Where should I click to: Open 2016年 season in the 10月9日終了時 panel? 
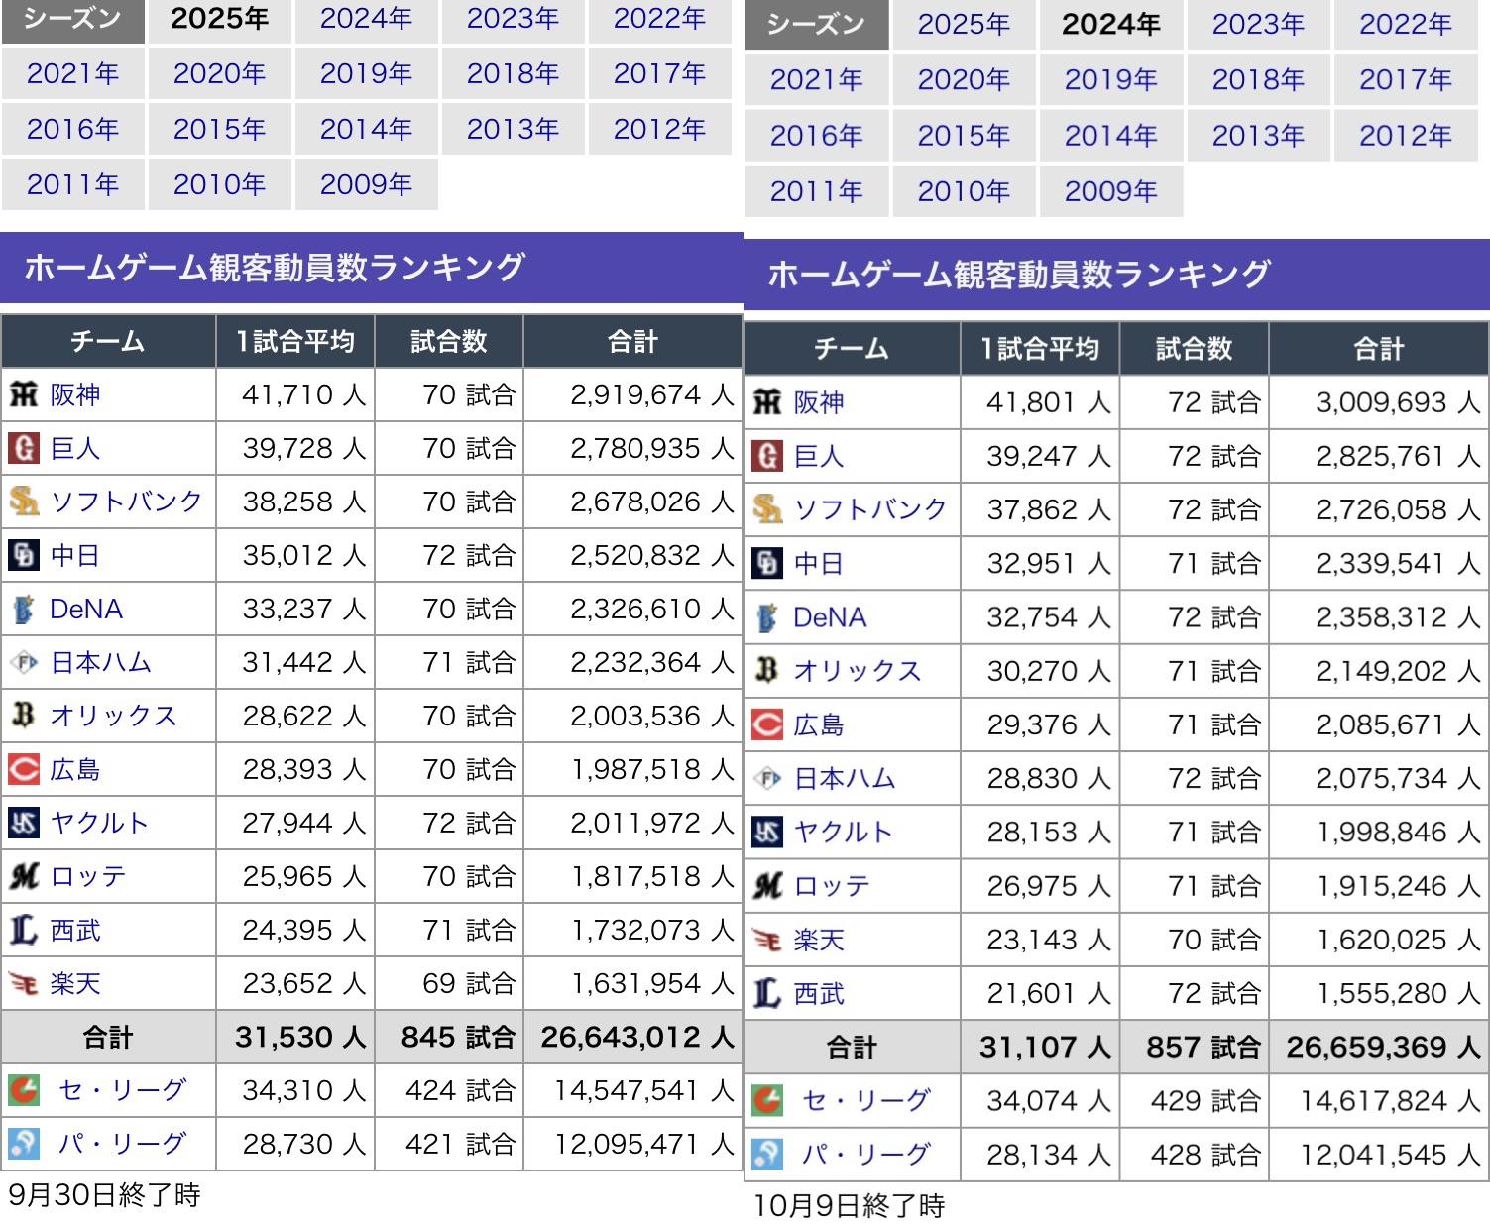click(816, 136)
